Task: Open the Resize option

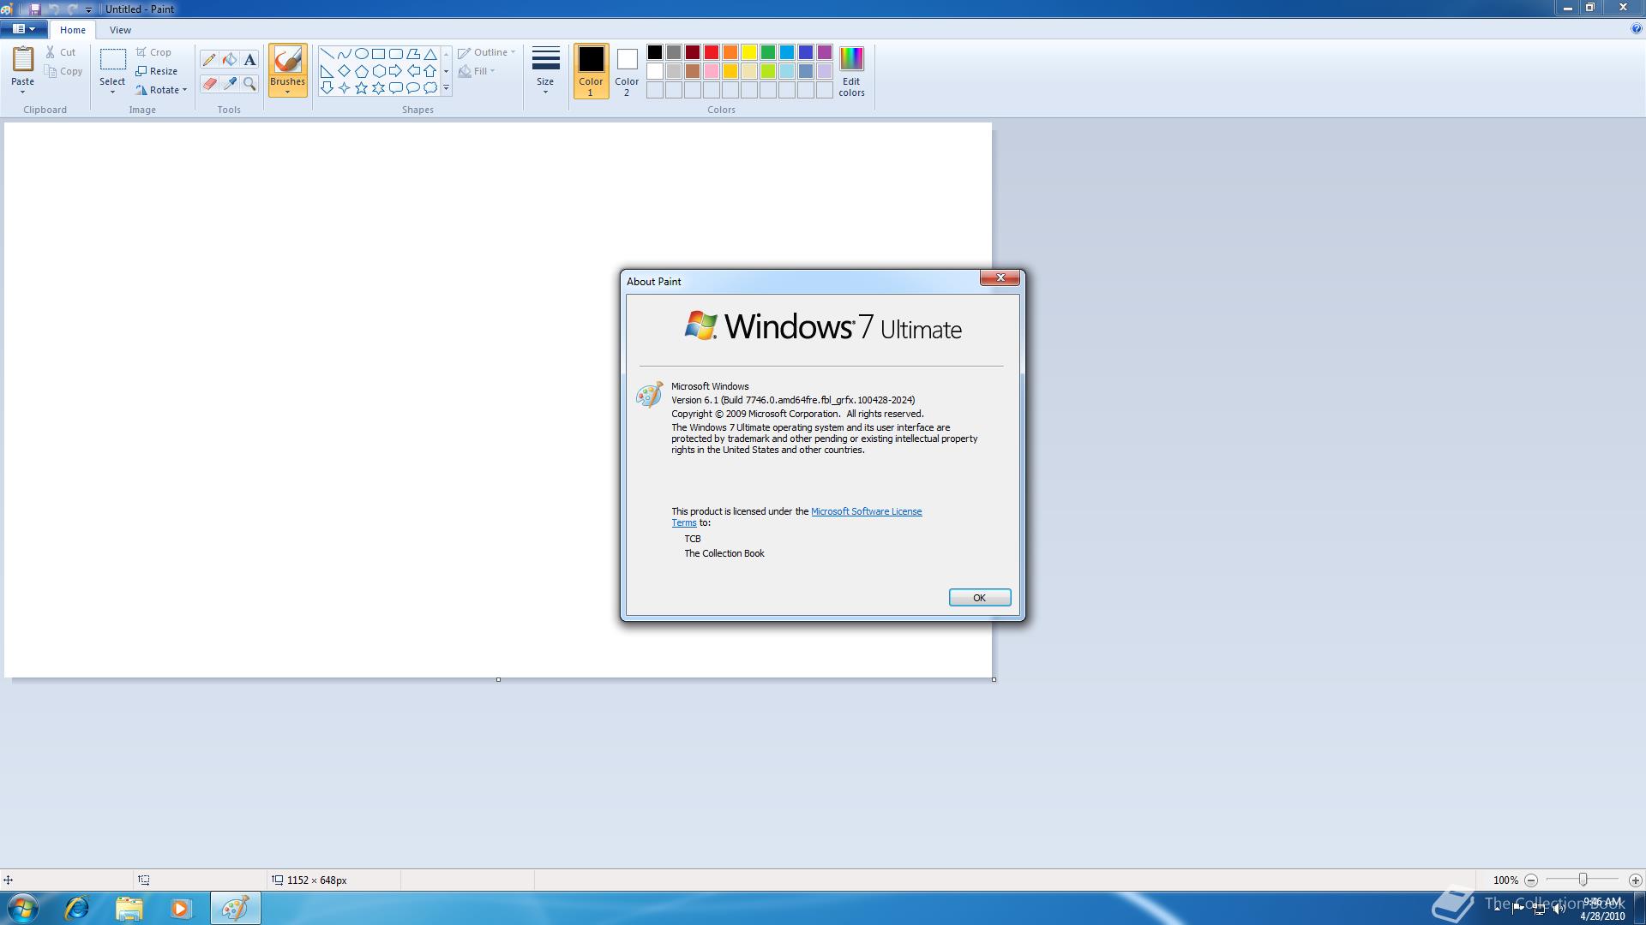Action: [156, 71]
